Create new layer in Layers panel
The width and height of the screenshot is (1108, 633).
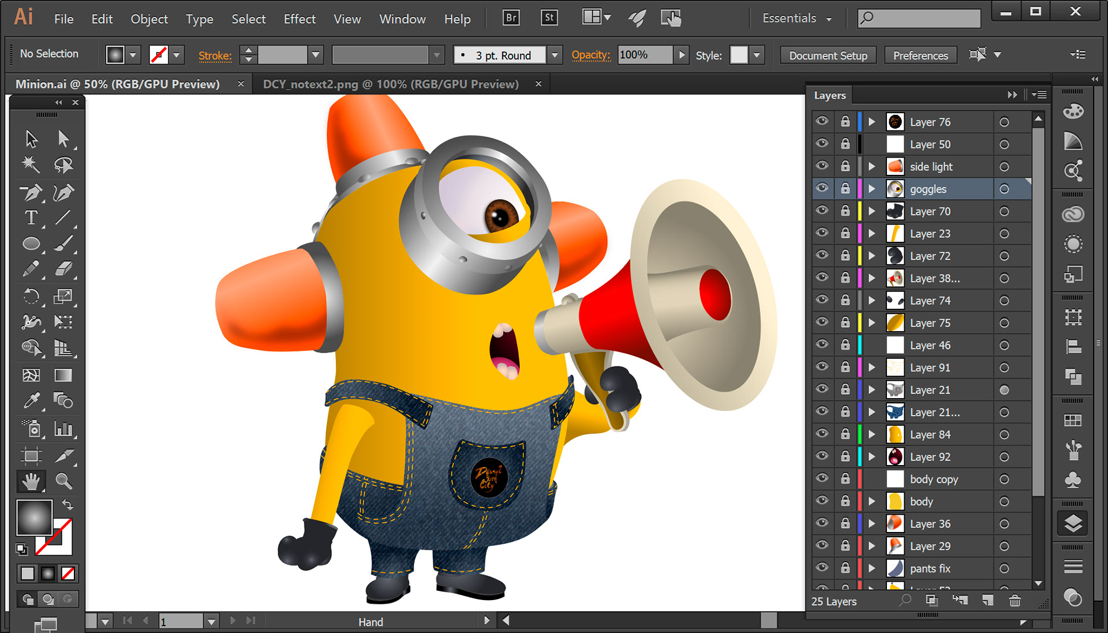click(988, 601)
